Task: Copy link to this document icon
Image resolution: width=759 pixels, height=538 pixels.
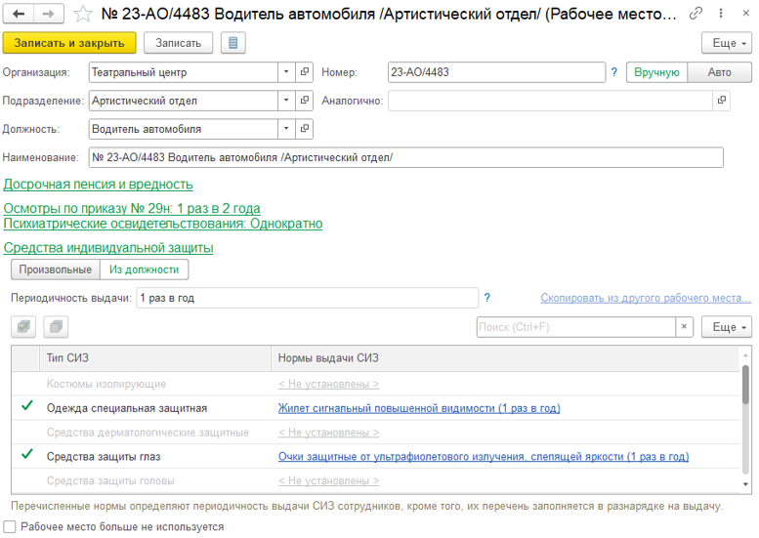Action: (x=695, y=15)
